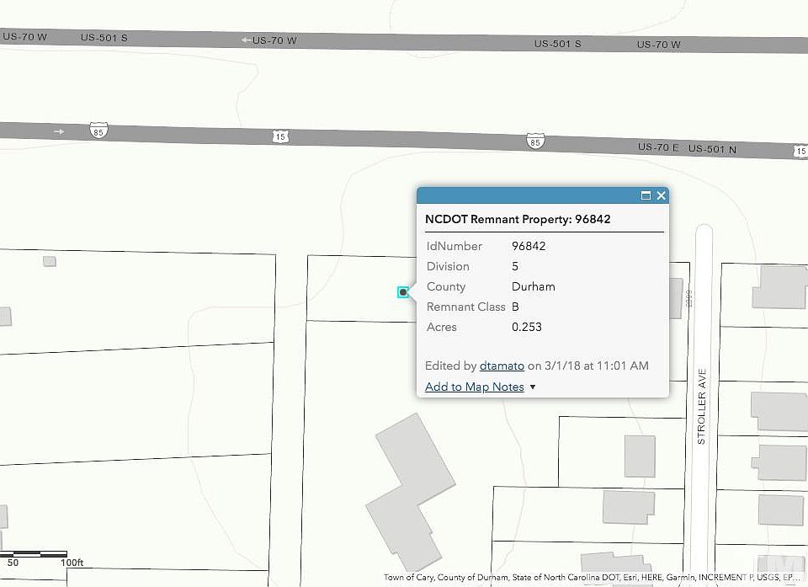The width and height of the screenshot is (808, 587).
Task: Click the right-pointing arrow on the I-85 road
Action: 59,131
